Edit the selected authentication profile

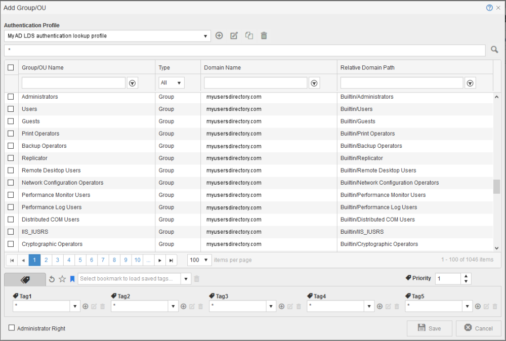click(x=234, y=35)
